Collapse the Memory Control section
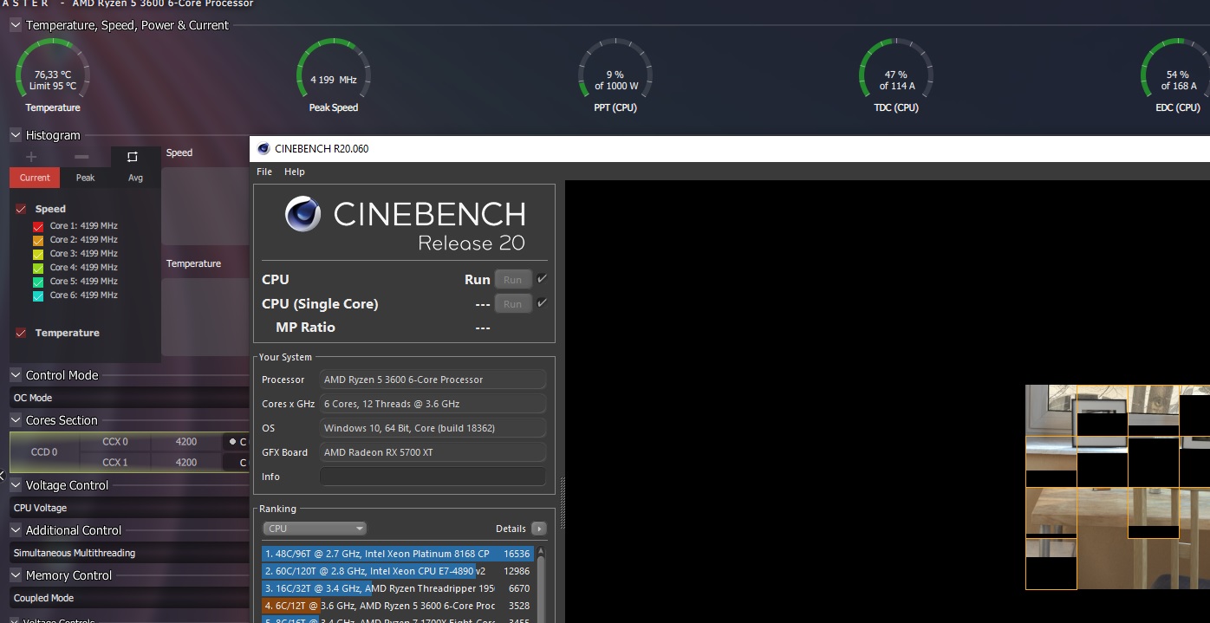This screenshot has width=1210, height=623. pos(16,575)
